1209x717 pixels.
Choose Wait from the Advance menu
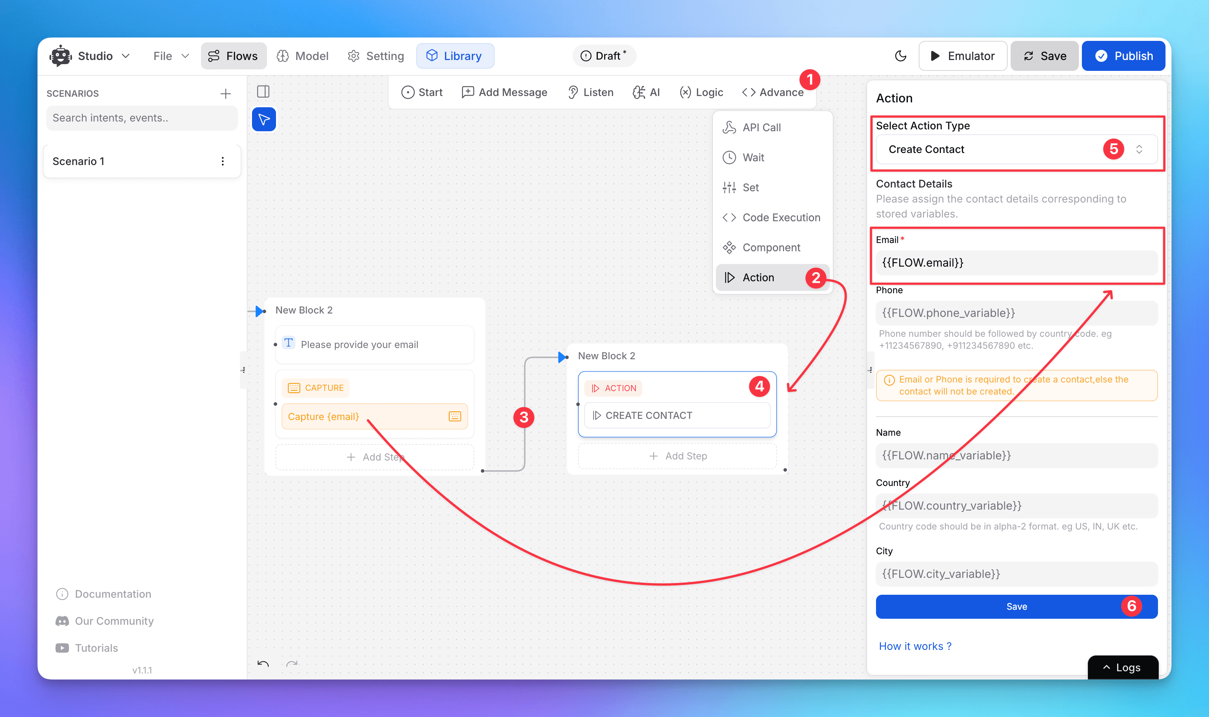[772, 157]
